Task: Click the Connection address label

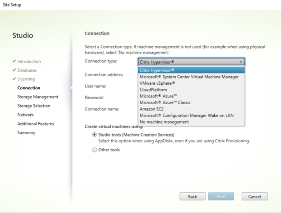Action: (x=104, y=74)
